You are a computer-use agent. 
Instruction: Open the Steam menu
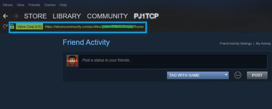(x=8, y=5)
